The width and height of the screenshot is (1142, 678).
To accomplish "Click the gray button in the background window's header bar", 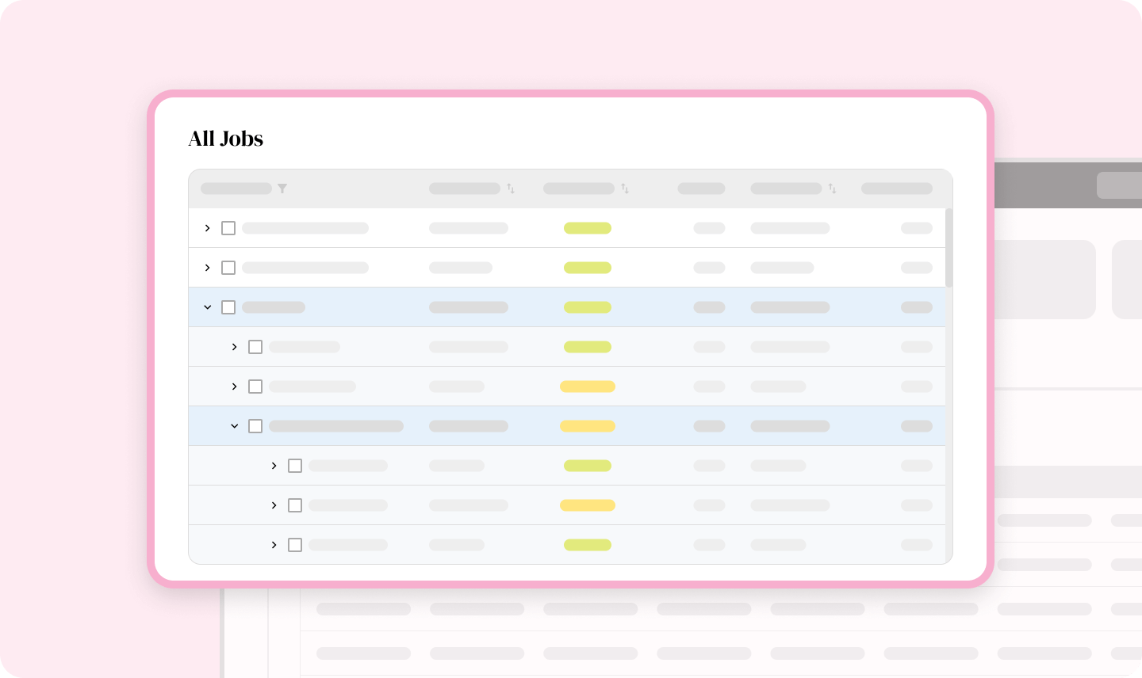I will tap(1119, 185).
